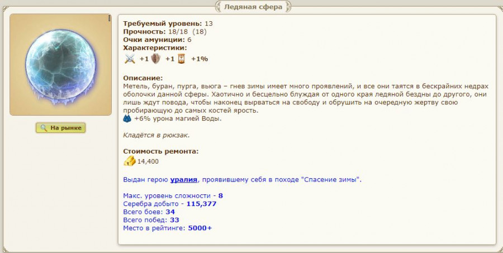
Task: Click the tiny info icon on the item picture corner
Action: pos(109,18)
